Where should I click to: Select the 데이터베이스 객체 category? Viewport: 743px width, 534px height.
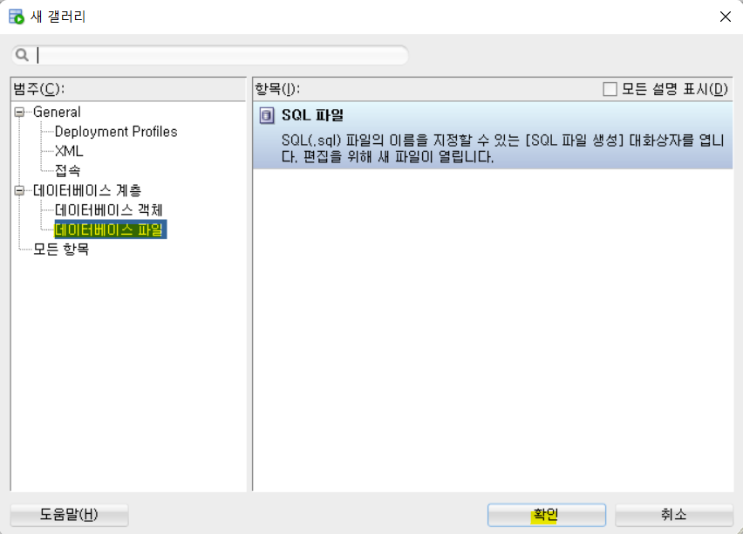108,209
